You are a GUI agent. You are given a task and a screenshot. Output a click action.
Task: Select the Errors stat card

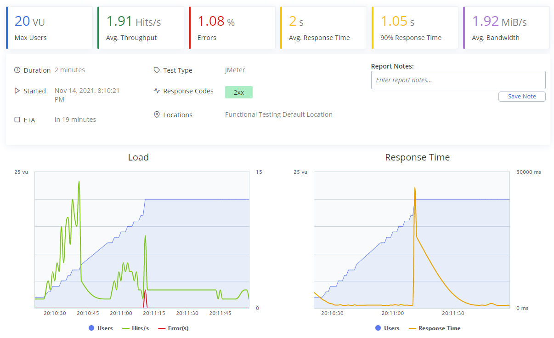click(232, 28)
